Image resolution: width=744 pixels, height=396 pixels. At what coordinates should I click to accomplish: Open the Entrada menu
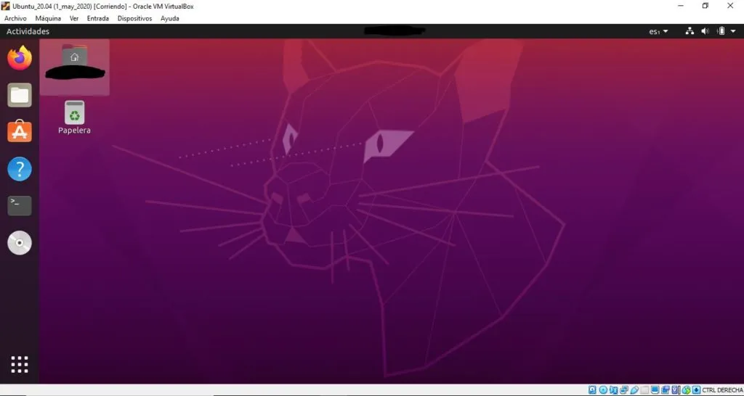coord(98,18)
